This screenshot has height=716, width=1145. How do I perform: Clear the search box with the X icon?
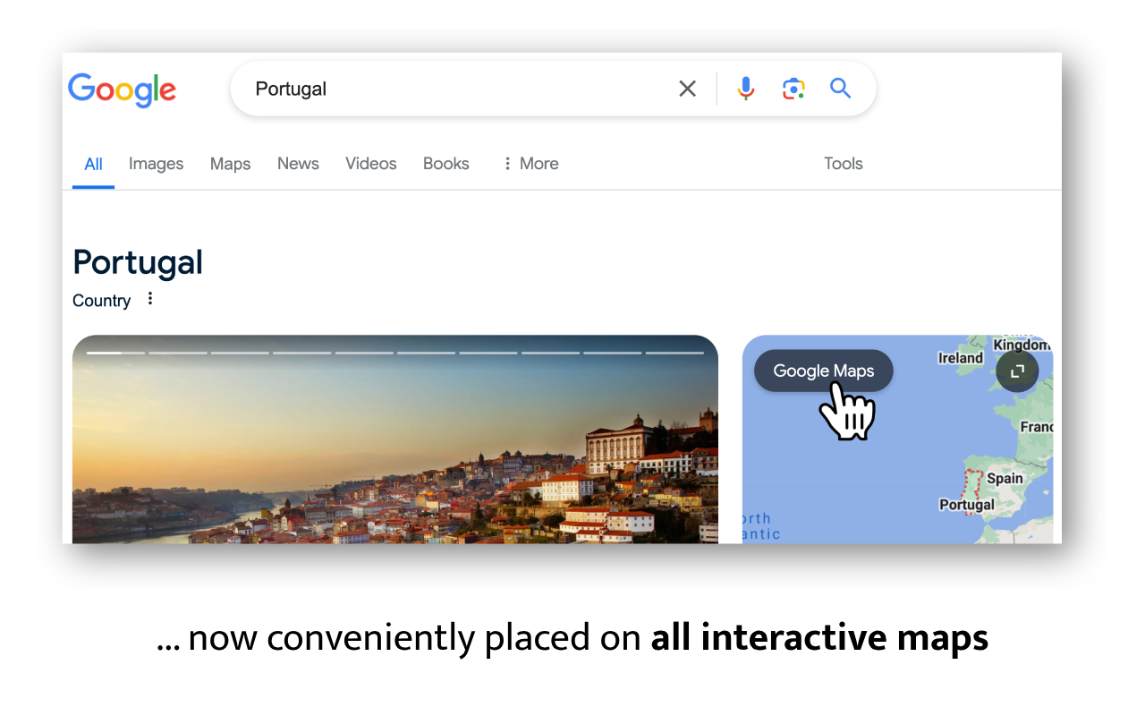(x=687, y=89)
